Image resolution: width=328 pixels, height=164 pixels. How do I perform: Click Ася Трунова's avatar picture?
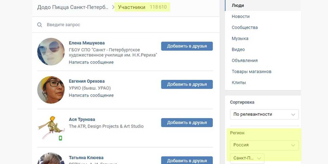[51, 128]
